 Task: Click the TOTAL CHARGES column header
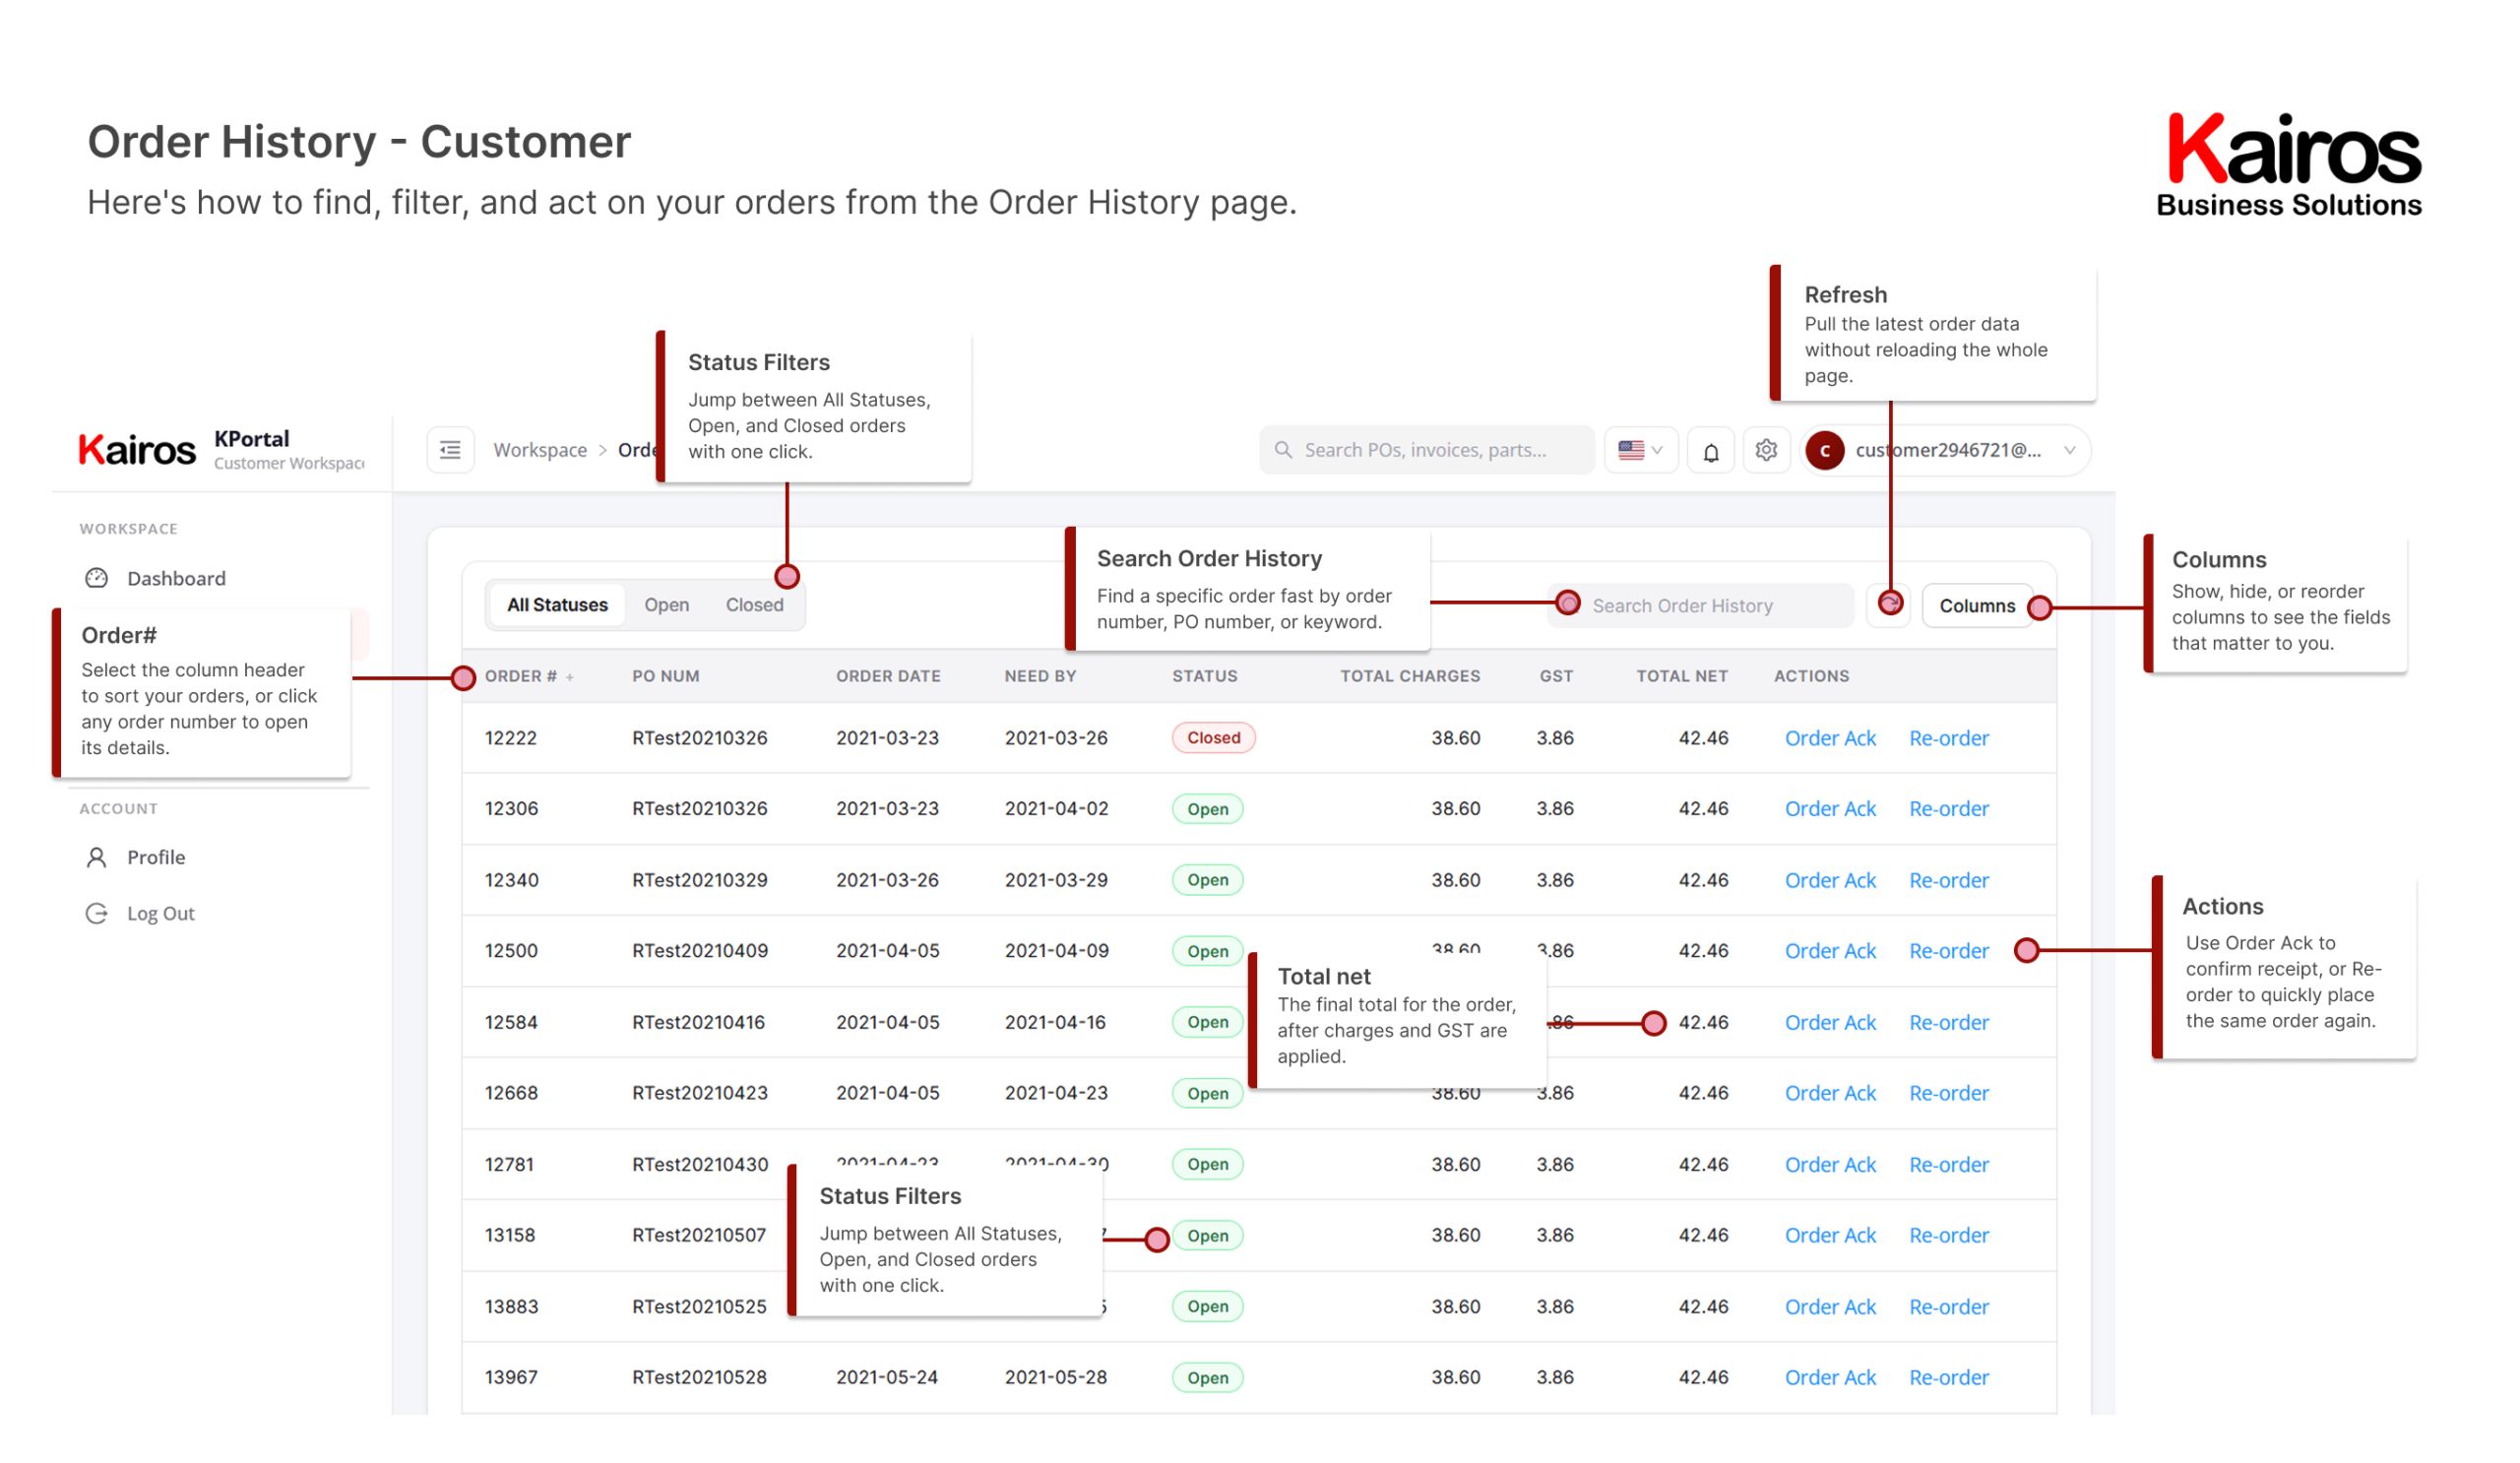[1409, 676]
